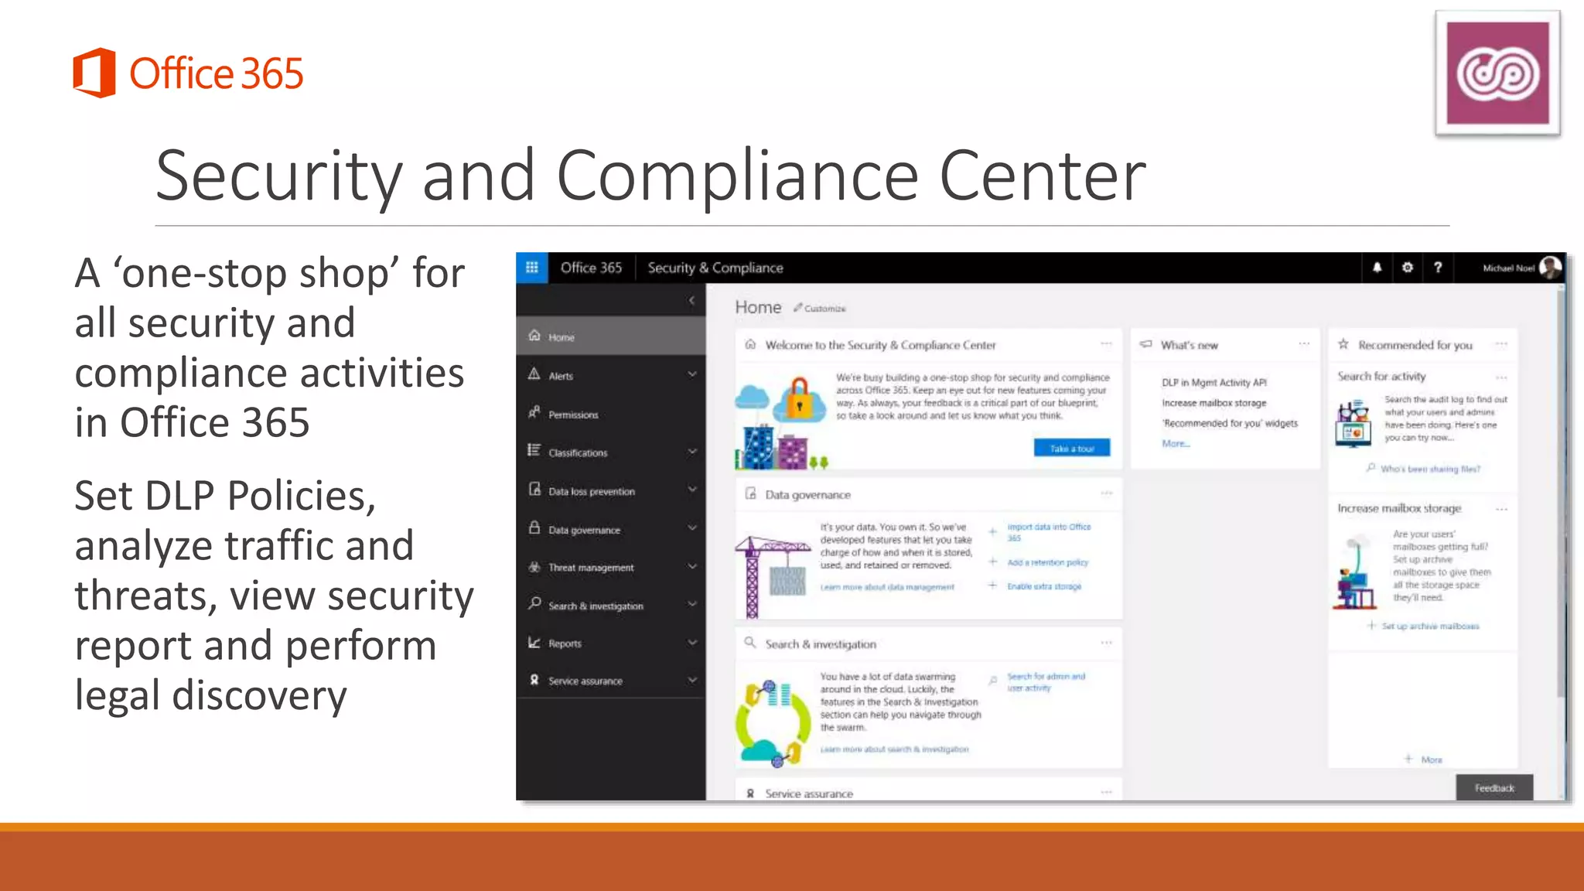
Task: Click DLP in Mgmt Activity API item
Action: pos(1214,382)
